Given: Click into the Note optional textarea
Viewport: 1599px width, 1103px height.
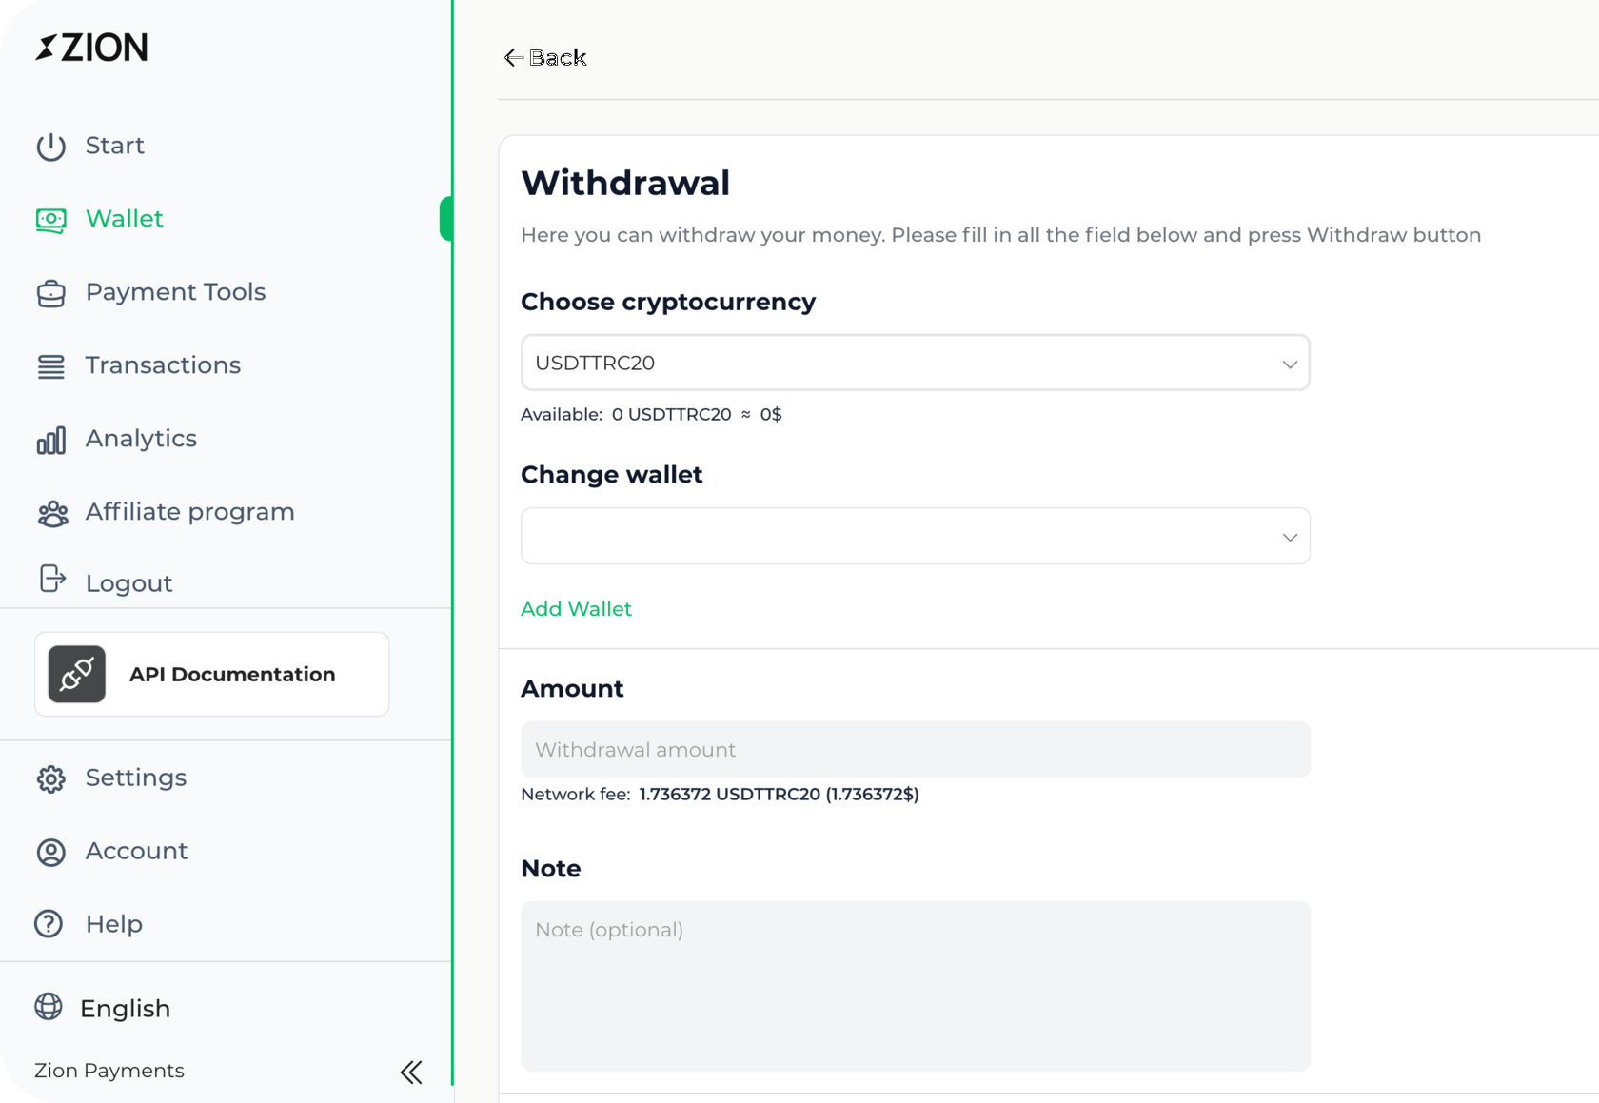Looking at the screenshot, I should tap(915, 986).
